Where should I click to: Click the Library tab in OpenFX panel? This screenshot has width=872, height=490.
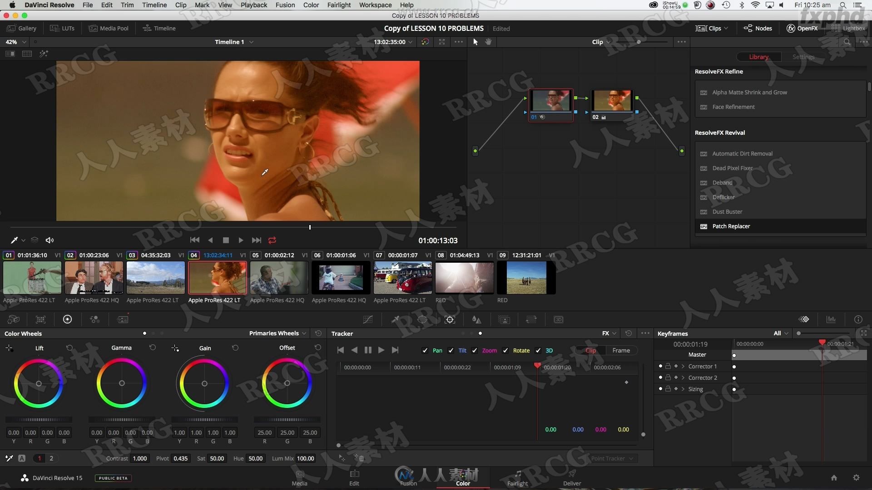click(757, 56)
